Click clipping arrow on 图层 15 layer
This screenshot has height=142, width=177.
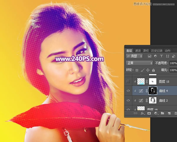[x=135, y=82]
